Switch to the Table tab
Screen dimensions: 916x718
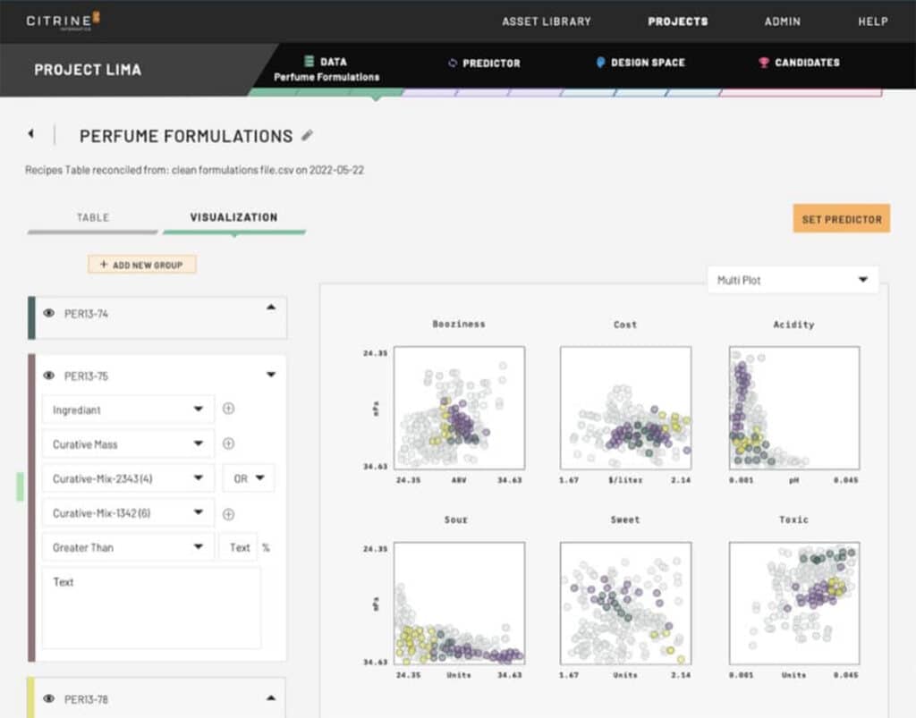93,217
